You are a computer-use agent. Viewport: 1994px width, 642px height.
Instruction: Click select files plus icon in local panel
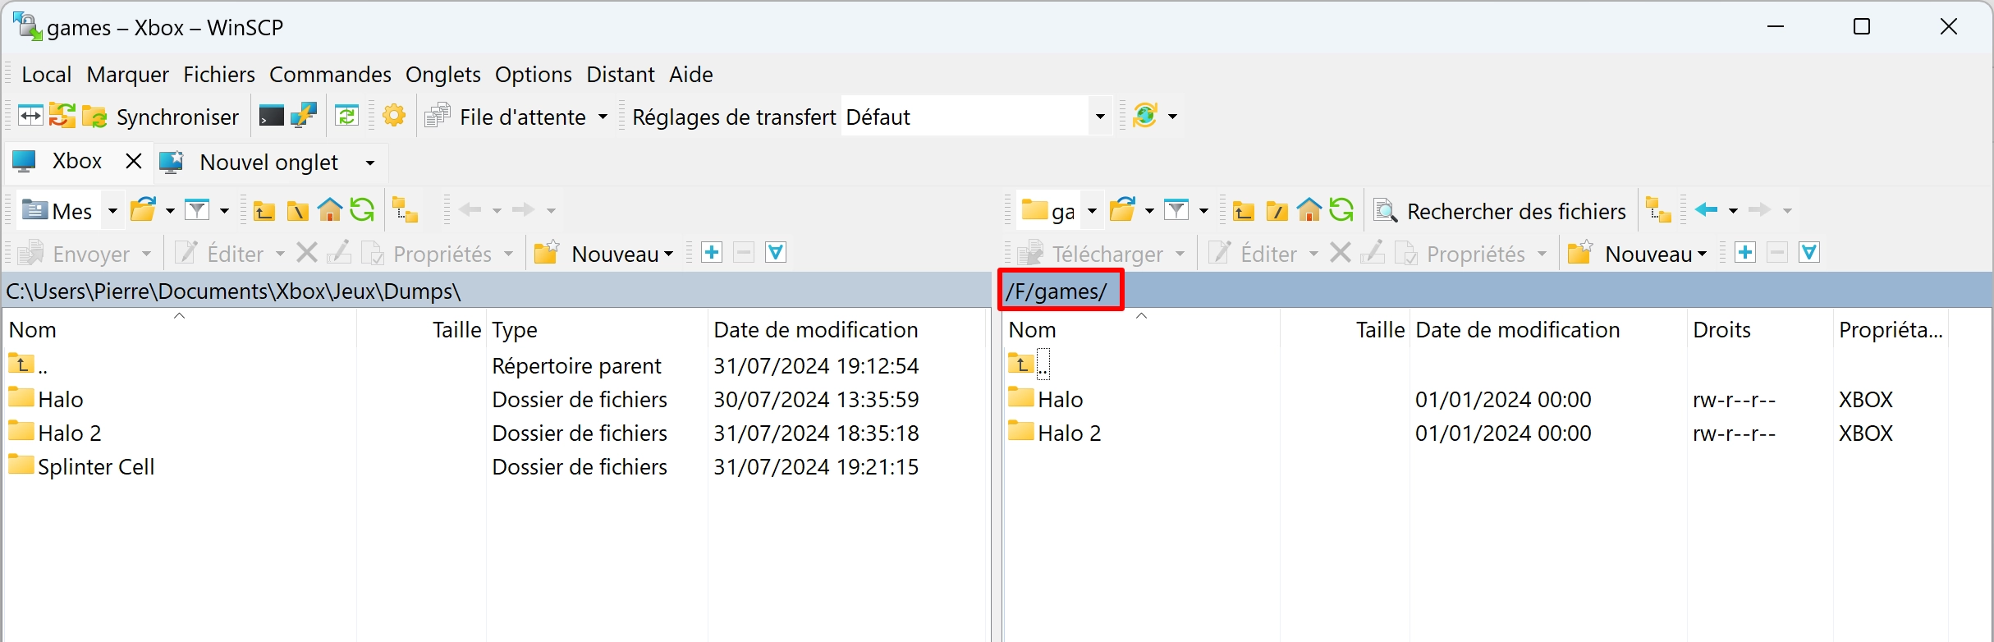click(x=712, y=253)
